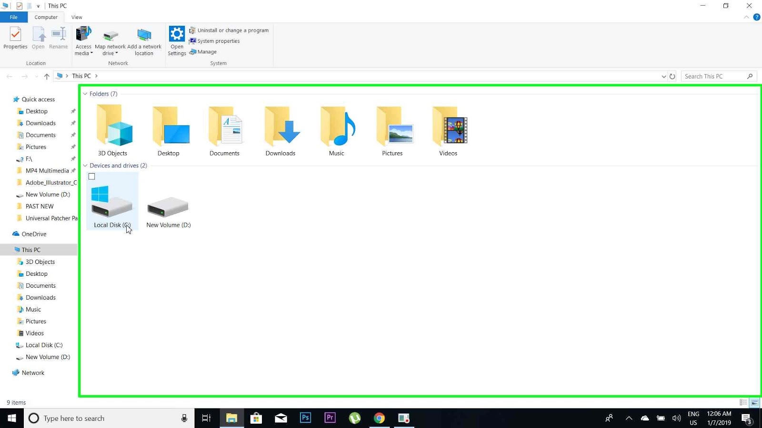This screenshot has height=428, width=762.
Task: Check the selection box on Local Disk (C:)
Action: pyautogui.click(x=91, y=176)
